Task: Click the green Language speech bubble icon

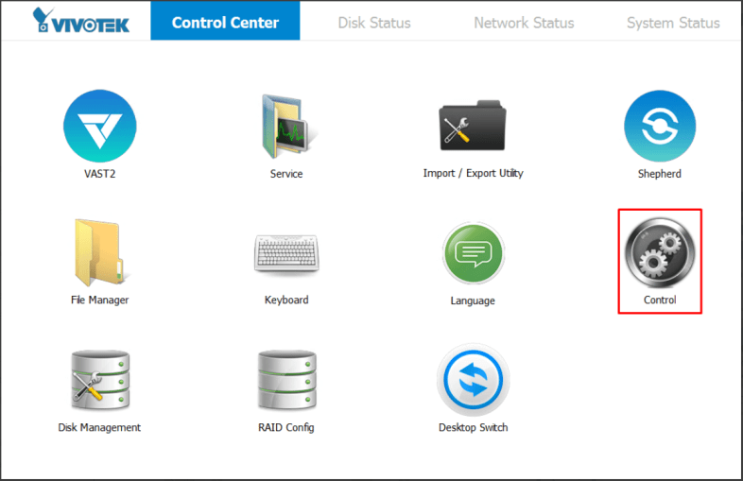Action: [x=473, y=253]
